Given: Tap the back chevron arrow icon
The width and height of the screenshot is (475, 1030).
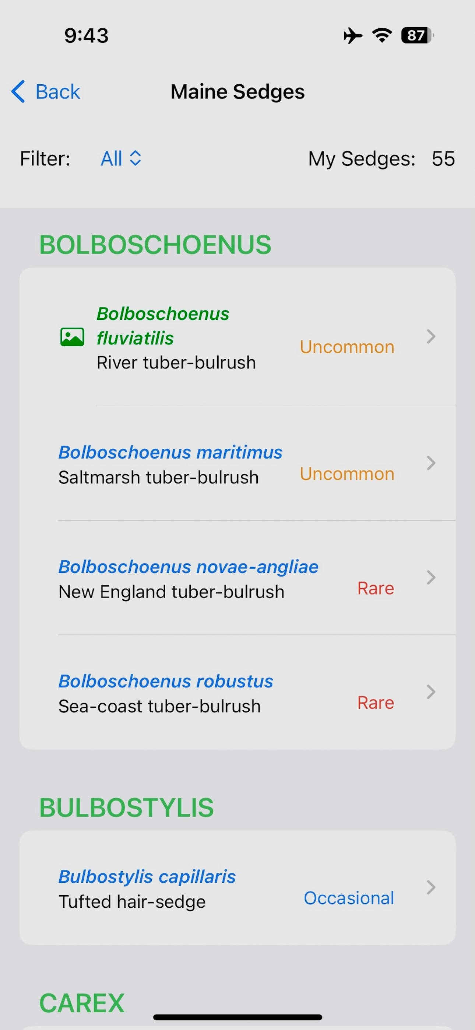Looking at the screenshot, I should (x=18, y=92).
